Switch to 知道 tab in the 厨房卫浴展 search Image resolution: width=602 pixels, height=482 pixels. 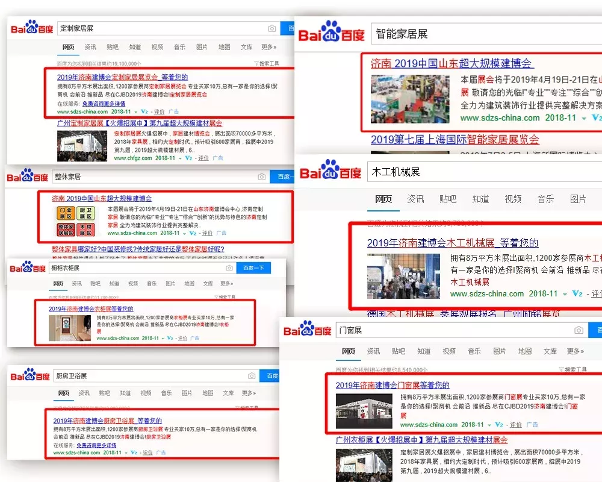pyautogui.click(x=125, y=393)
